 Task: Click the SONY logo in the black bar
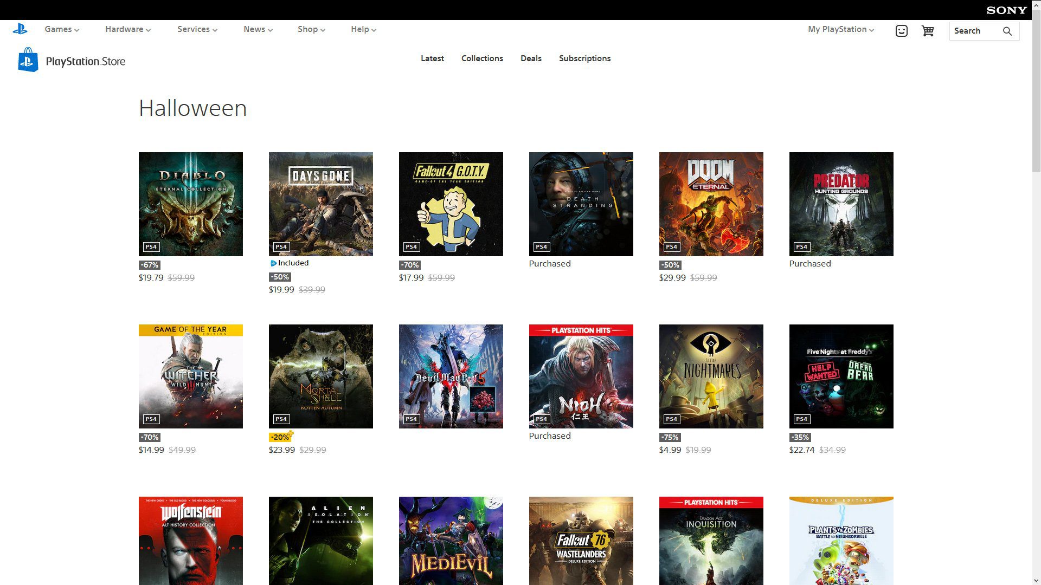[x=1006, y=10]
